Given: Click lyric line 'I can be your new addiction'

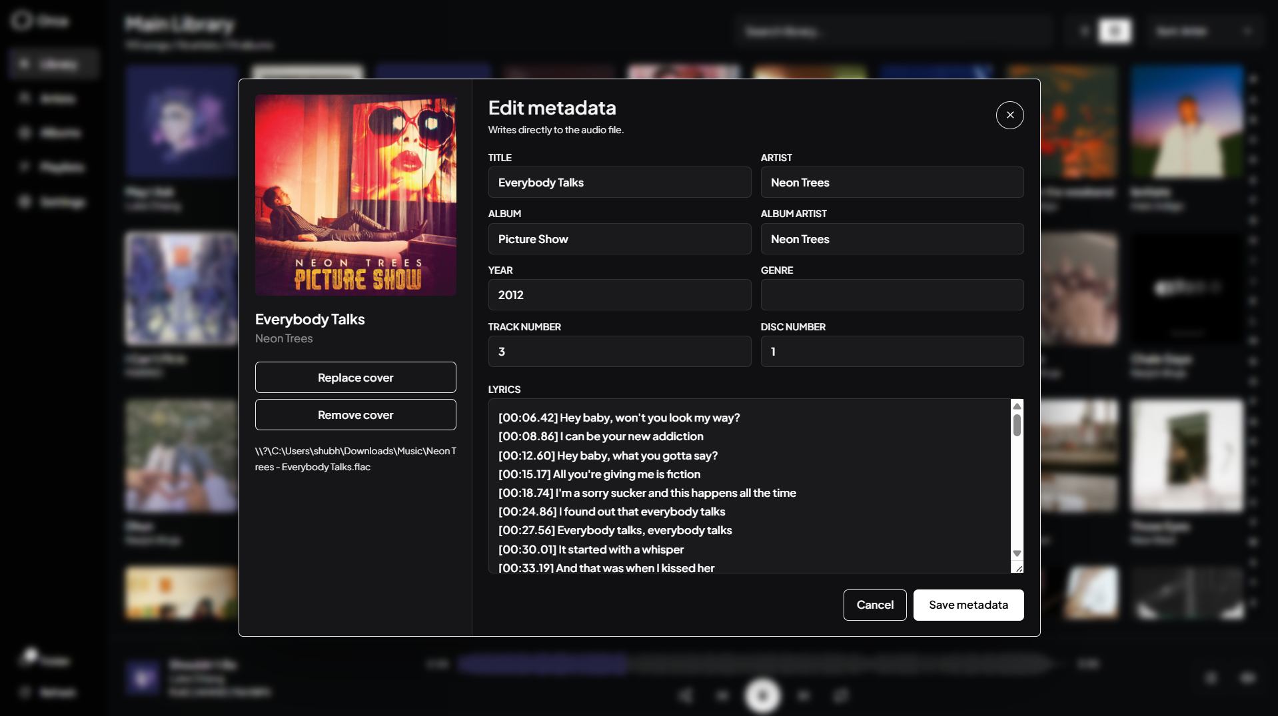Looking at the screenshot, I should click(632, 436).
